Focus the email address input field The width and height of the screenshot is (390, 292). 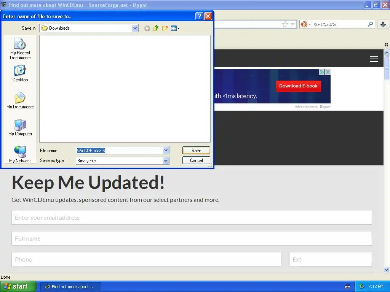[x=192, y=217]
